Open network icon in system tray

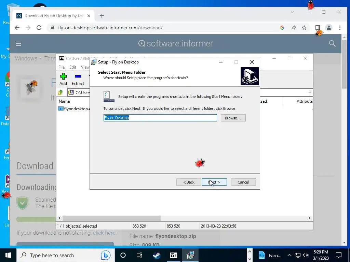[x=298, y=255]
